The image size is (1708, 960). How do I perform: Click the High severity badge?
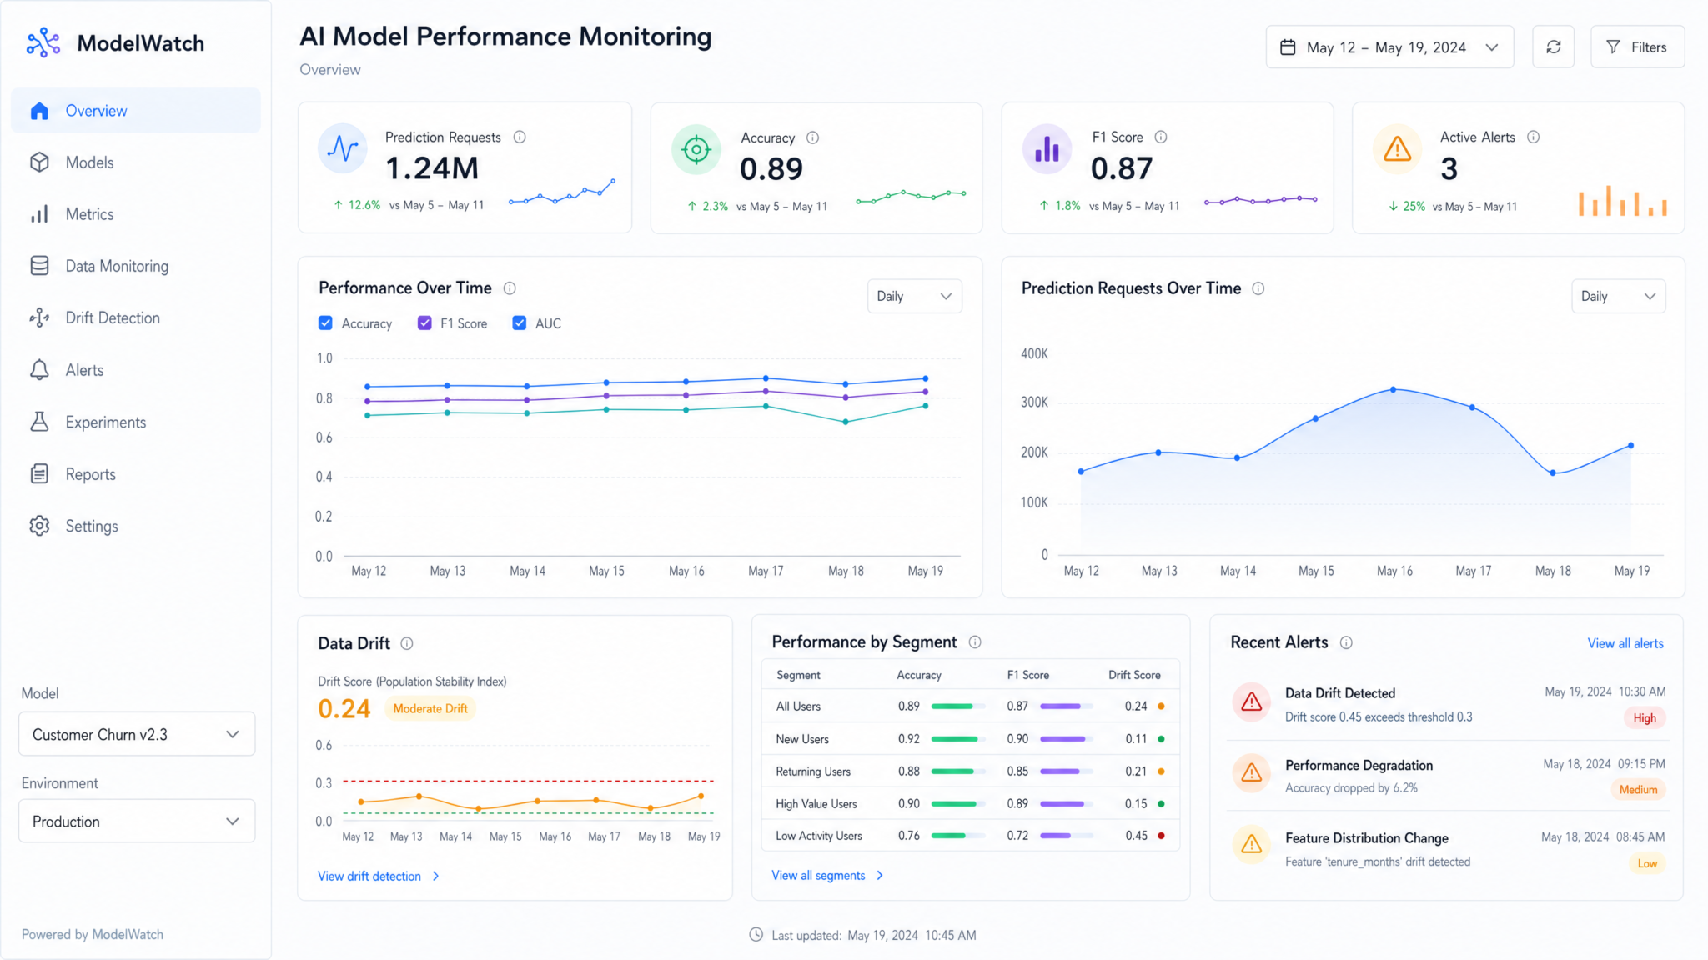[x=1645, y=717]
